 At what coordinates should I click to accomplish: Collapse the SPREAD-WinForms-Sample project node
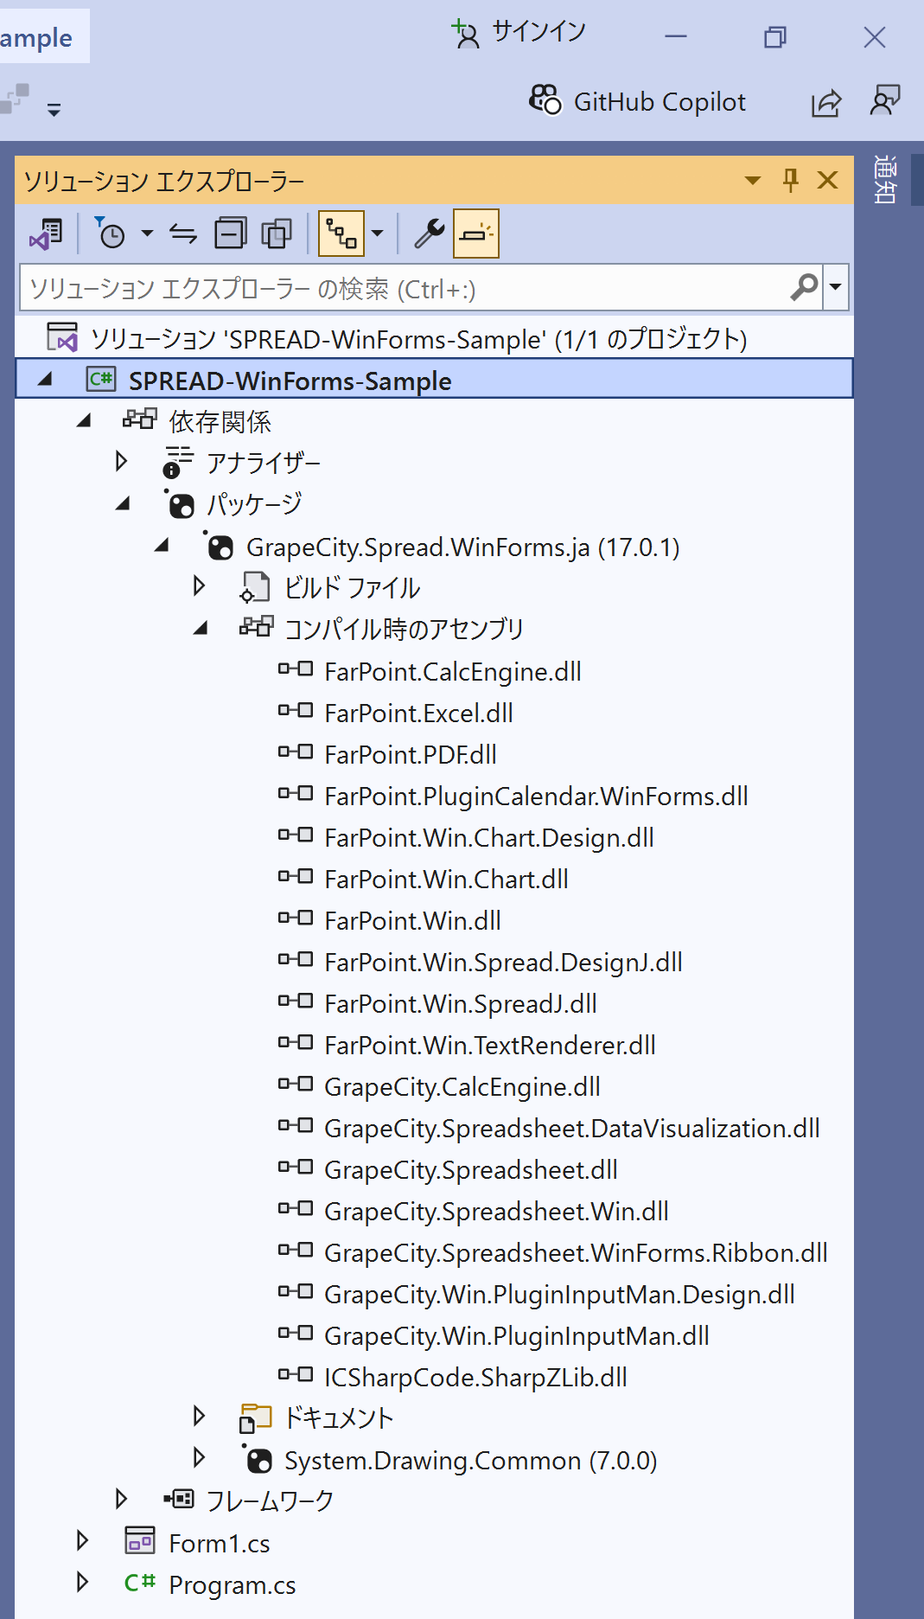(x=46, y=379)
